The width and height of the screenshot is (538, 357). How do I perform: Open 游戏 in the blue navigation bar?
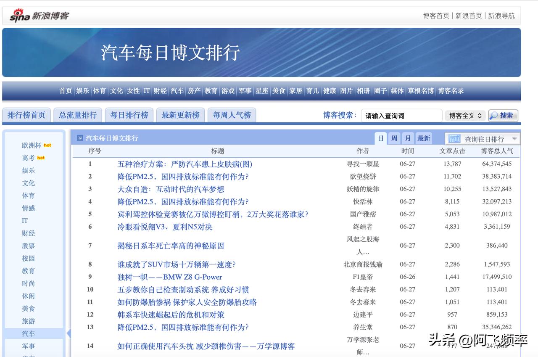[228, 91]
